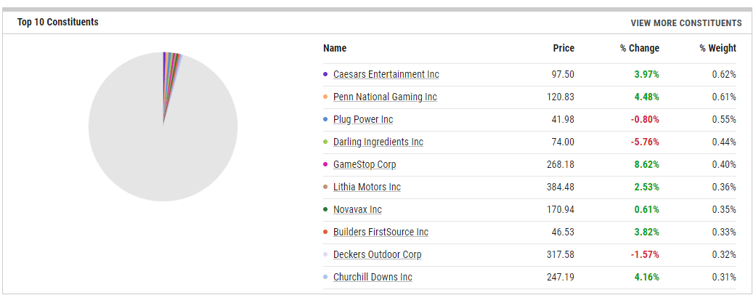Click the purple Caesars legend dot

click(x=325, y=75)
